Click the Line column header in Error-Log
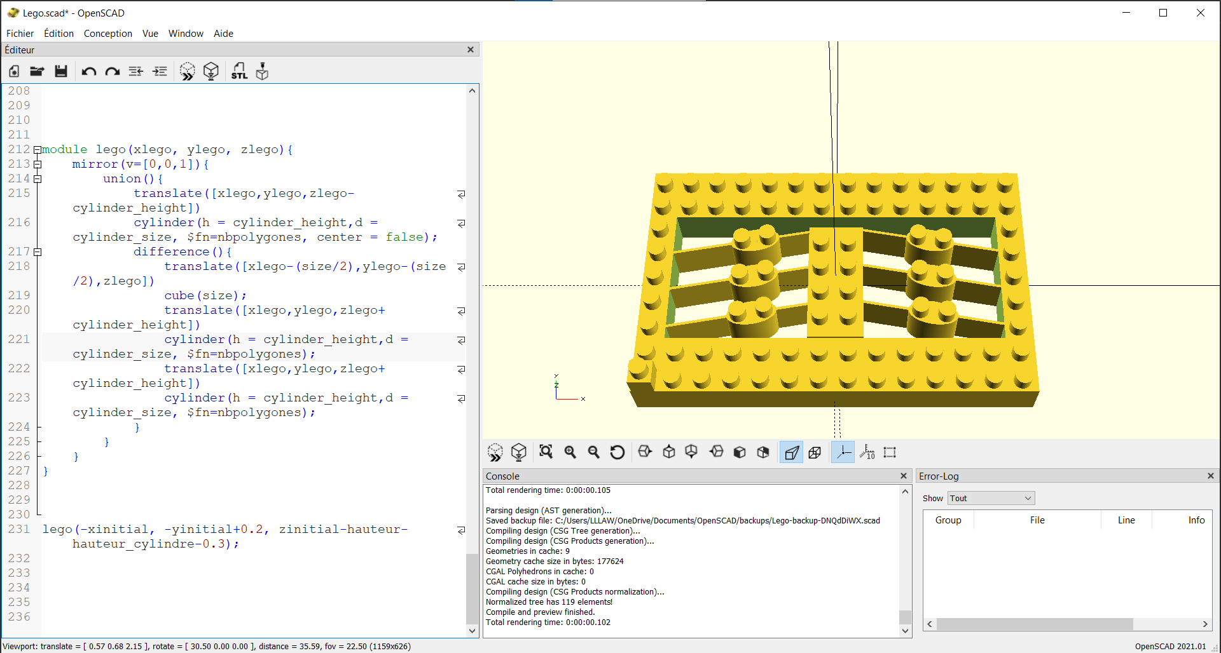This screenshot has width=1221, height=653. pos(1126,520)
